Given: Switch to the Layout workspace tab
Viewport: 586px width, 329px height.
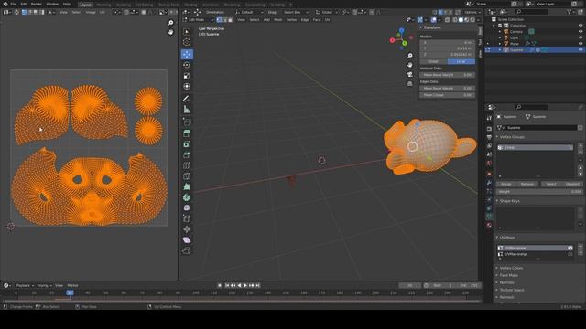Looking at the screenshot, I should [x=85, y=5].
